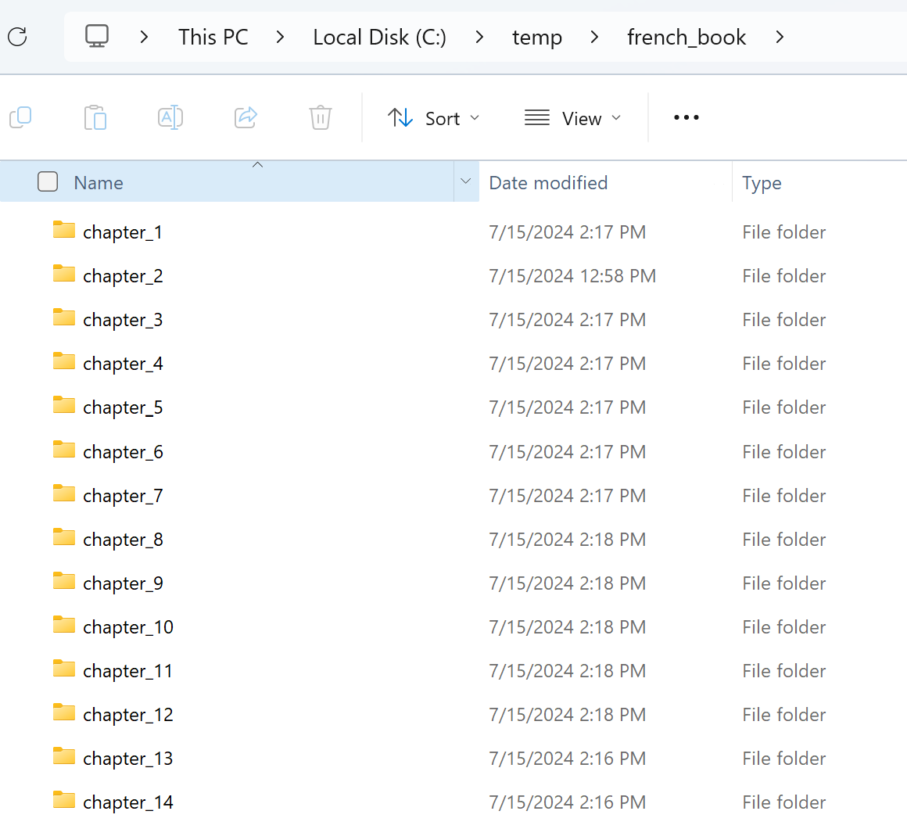Open the Name column filter dropdown arrow
Screen dimensions: 907x829
pos(466,181)
